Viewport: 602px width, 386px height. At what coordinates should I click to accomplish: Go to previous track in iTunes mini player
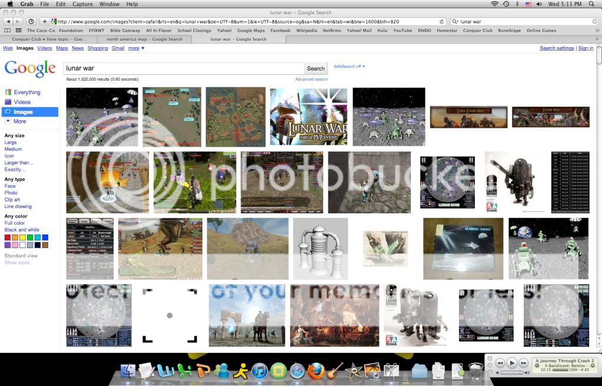pyautogui.click(x=500, y=362)
